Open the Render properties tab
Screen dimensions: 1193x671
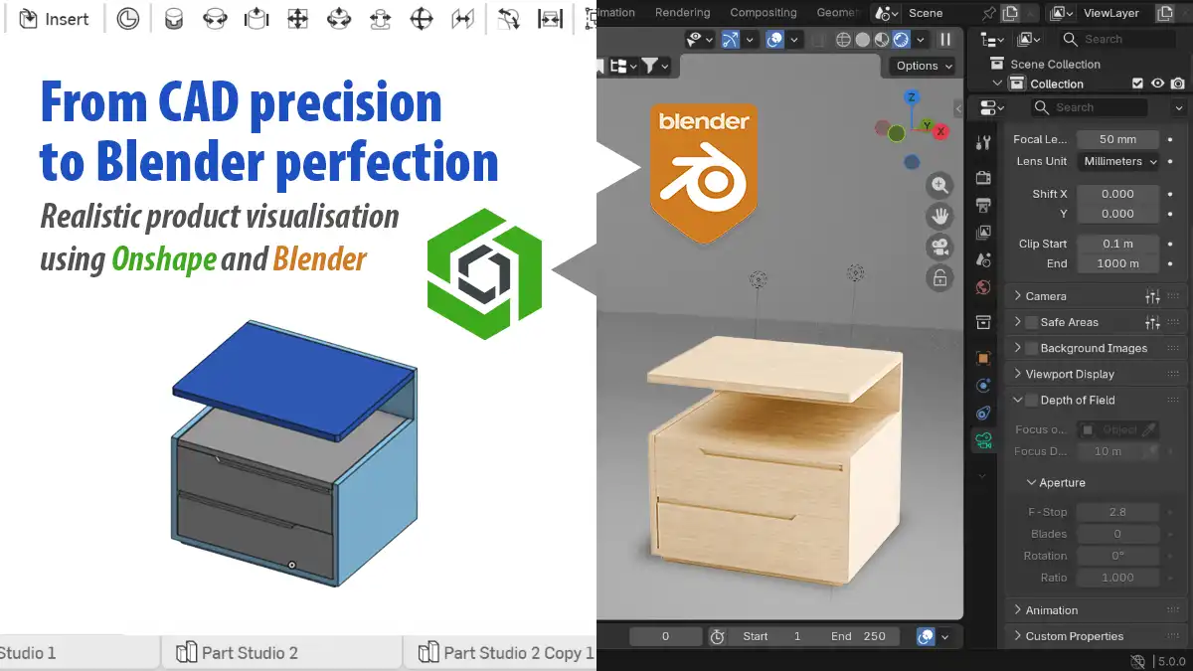pyautogui.click(x=983, y=178)
